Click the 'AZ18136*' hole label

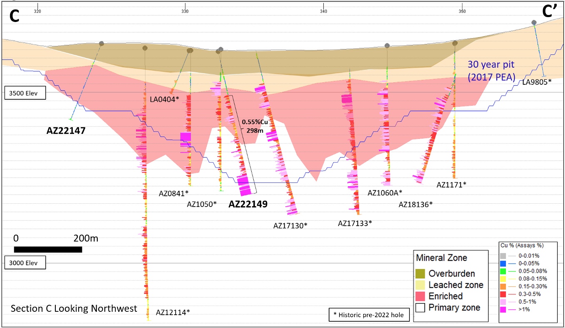(x=416, y=204)
